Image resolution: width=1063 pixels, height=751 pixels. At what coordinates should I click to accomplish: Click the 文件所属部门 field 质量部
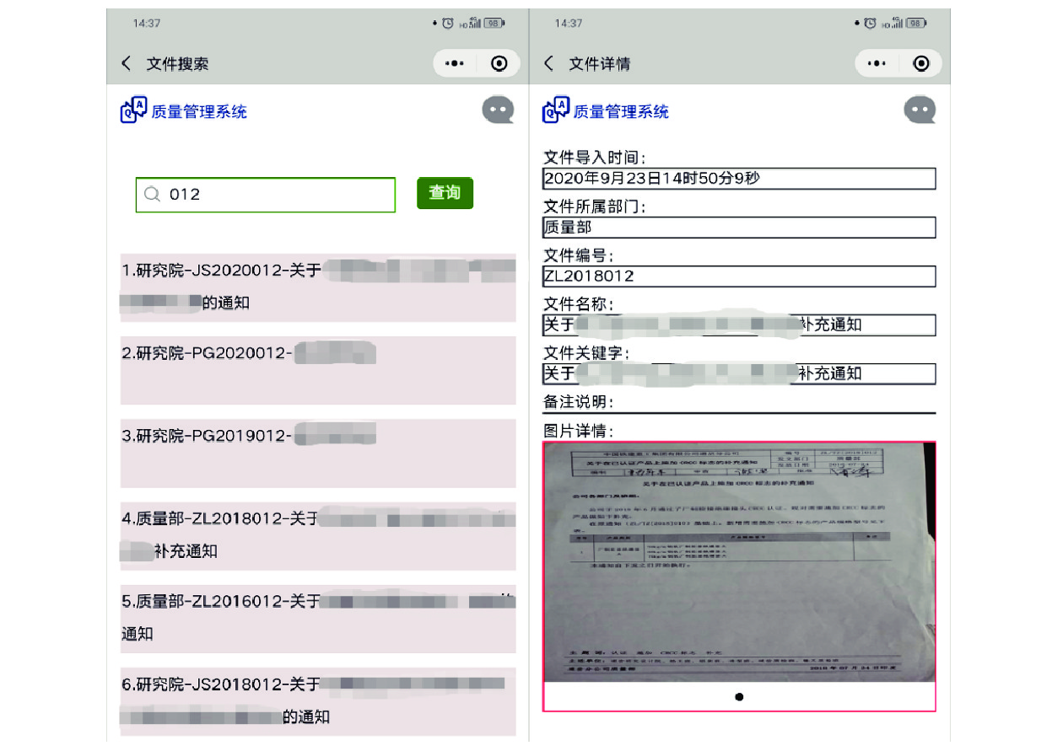pos(739,228)
